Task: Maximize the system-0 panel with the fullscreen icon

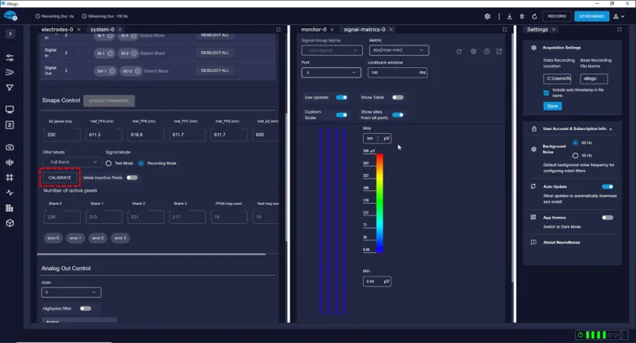Action: point(278,29)
